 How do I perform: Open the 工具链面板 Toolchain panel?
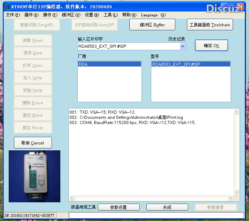pyautogui.click(x=210, y=25)
